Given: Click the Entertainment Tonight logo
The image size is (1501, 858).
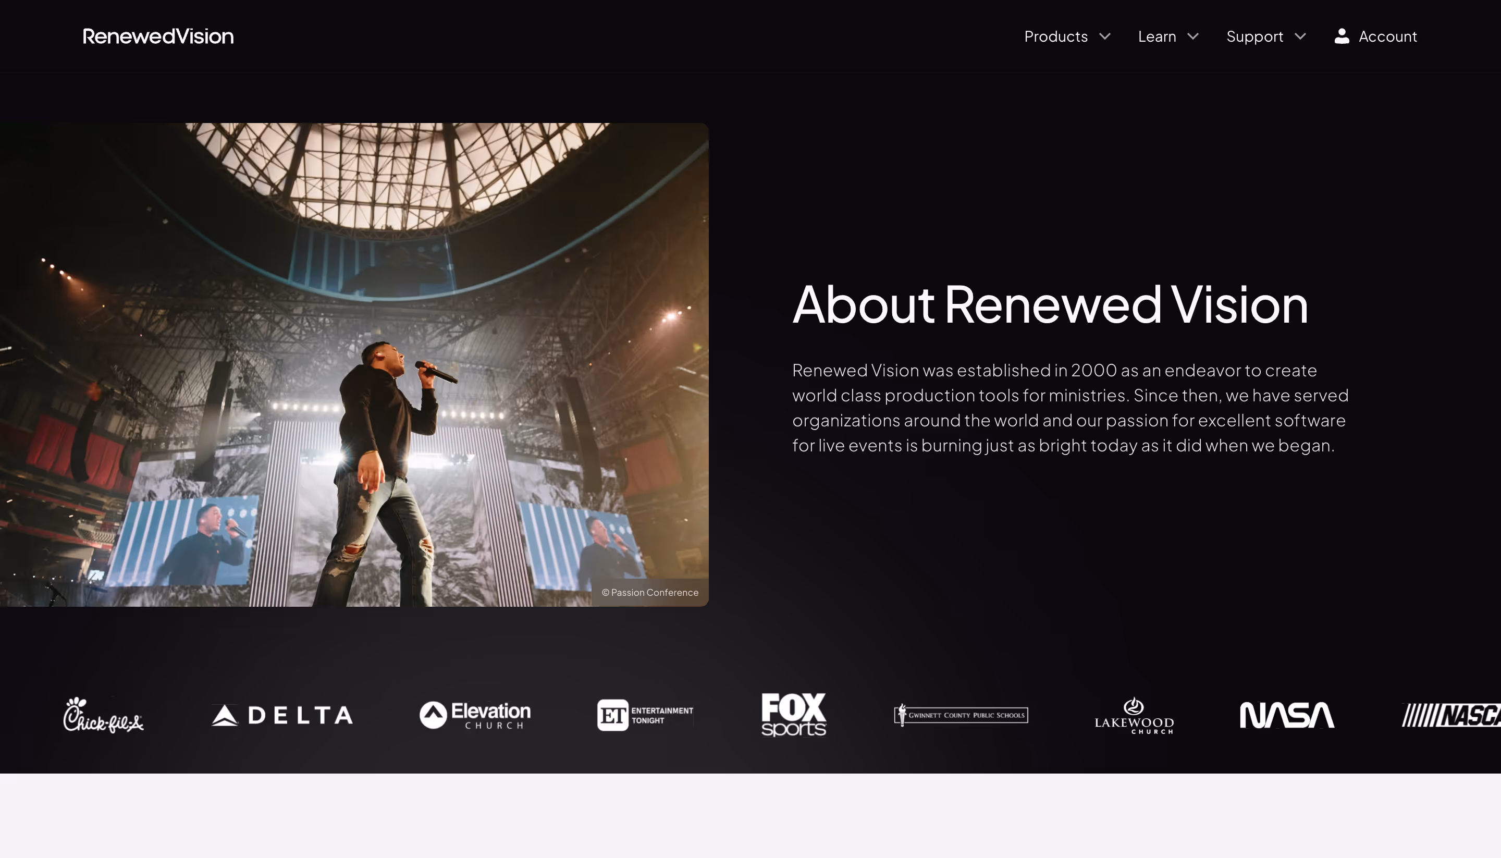Looking at the screenshot, I should tap(645, 715).
